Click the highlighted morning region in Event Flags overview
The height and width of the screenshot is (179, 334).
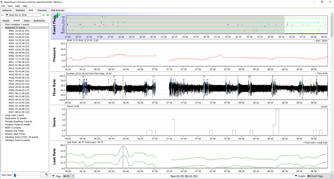[x=306, y=25]
